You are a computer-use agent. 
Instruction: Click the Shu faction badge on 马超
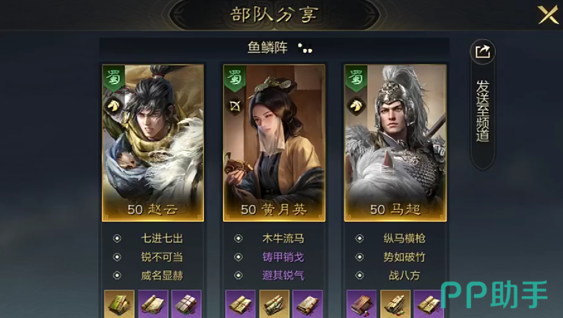[356, 78]
